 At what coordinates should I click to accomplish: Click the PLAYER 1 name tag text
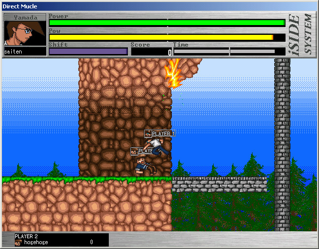pos(163,134)
